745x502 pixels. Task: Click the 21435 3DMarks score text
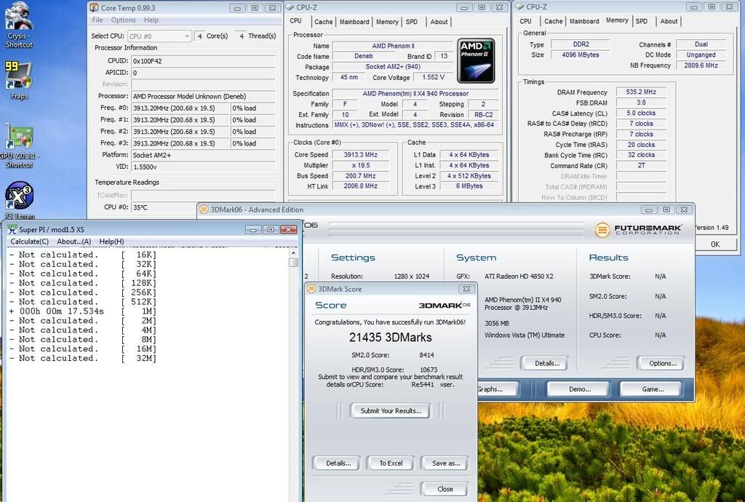point(390,338)
